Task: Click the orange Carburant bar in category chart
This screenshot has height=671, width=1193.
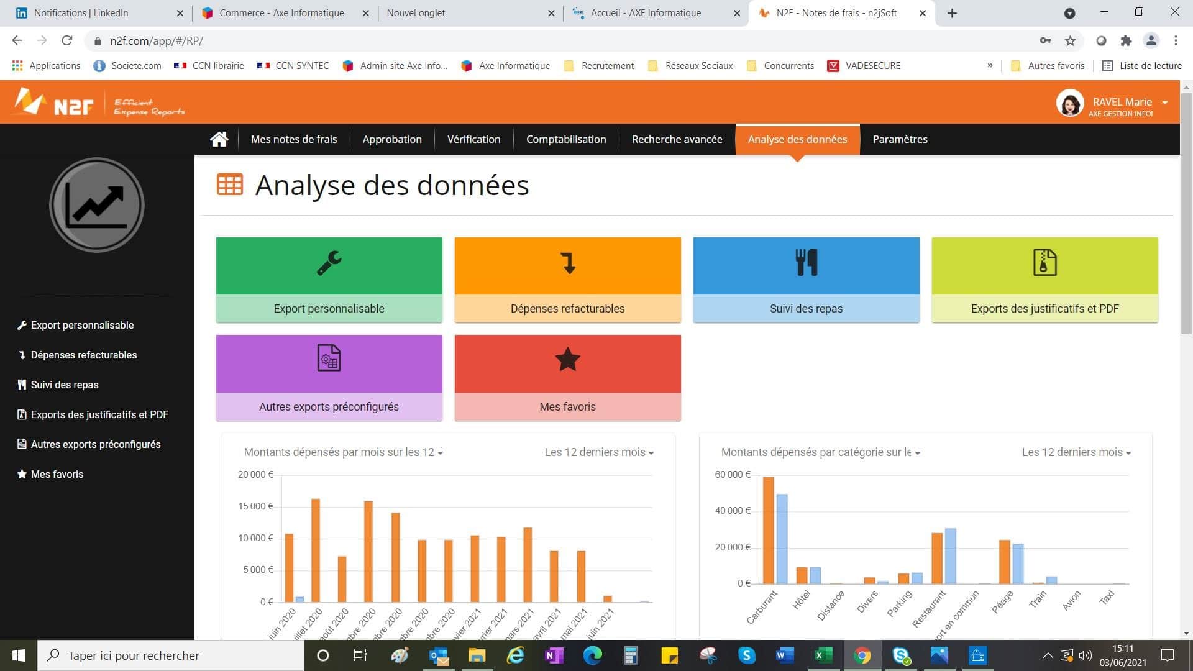Action: 769,530
